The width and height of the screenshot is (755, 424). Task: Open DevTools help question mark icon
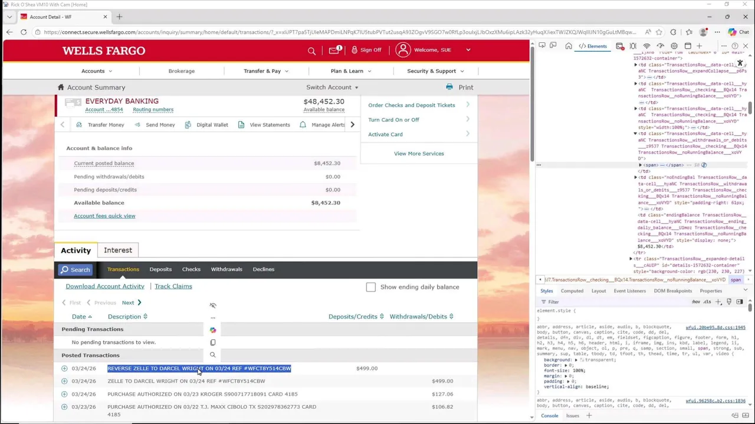pos(734,46)
